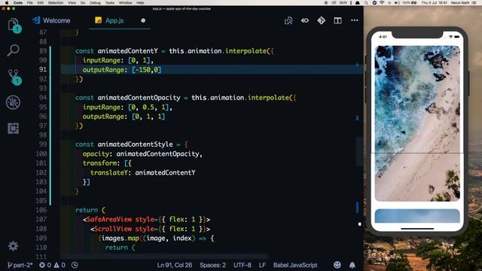Click the open changes arrows icon
Viewport: 482px width, 271px height.
pos(305,20)
